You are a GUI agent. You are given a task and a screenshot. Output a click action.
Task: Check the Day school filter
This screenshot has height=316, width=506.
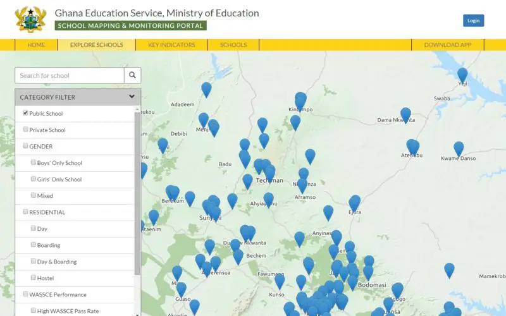(34, 228)
